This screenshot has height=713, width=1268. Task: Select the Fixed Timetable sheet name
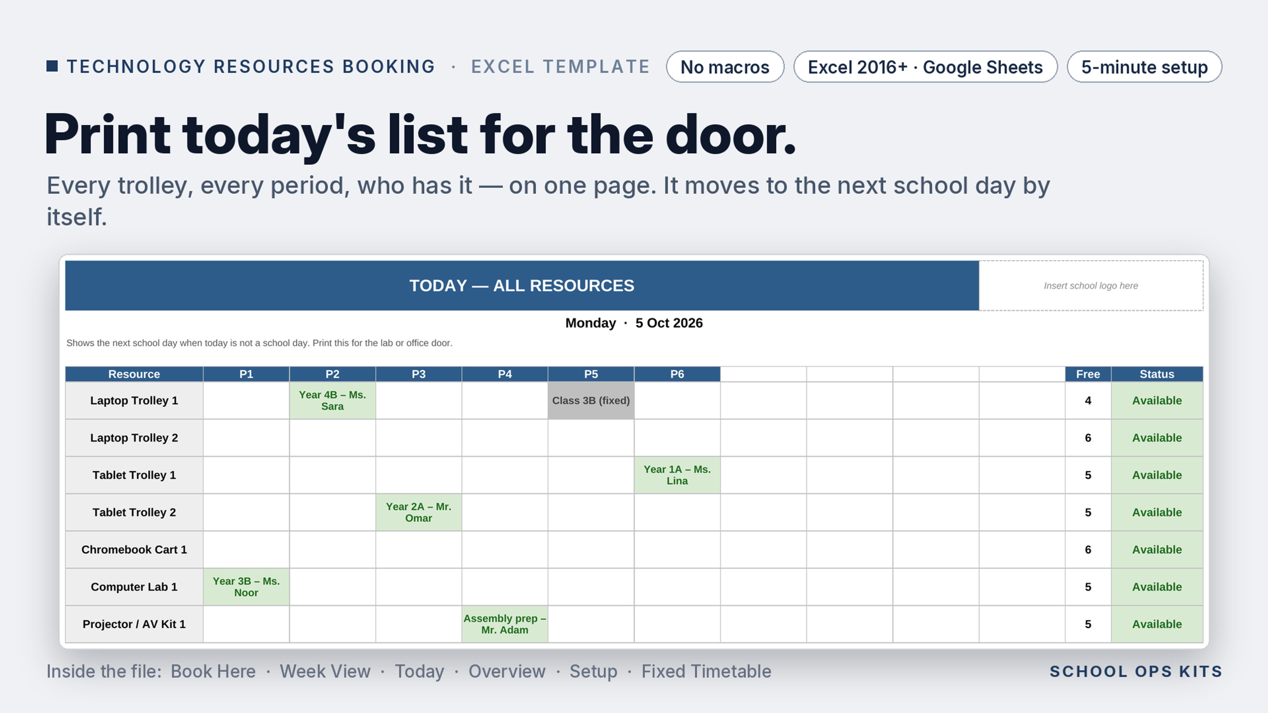pos(706,671)
